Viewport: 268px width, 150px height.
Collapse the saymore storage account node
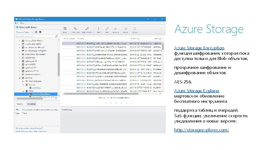[20, 78]
